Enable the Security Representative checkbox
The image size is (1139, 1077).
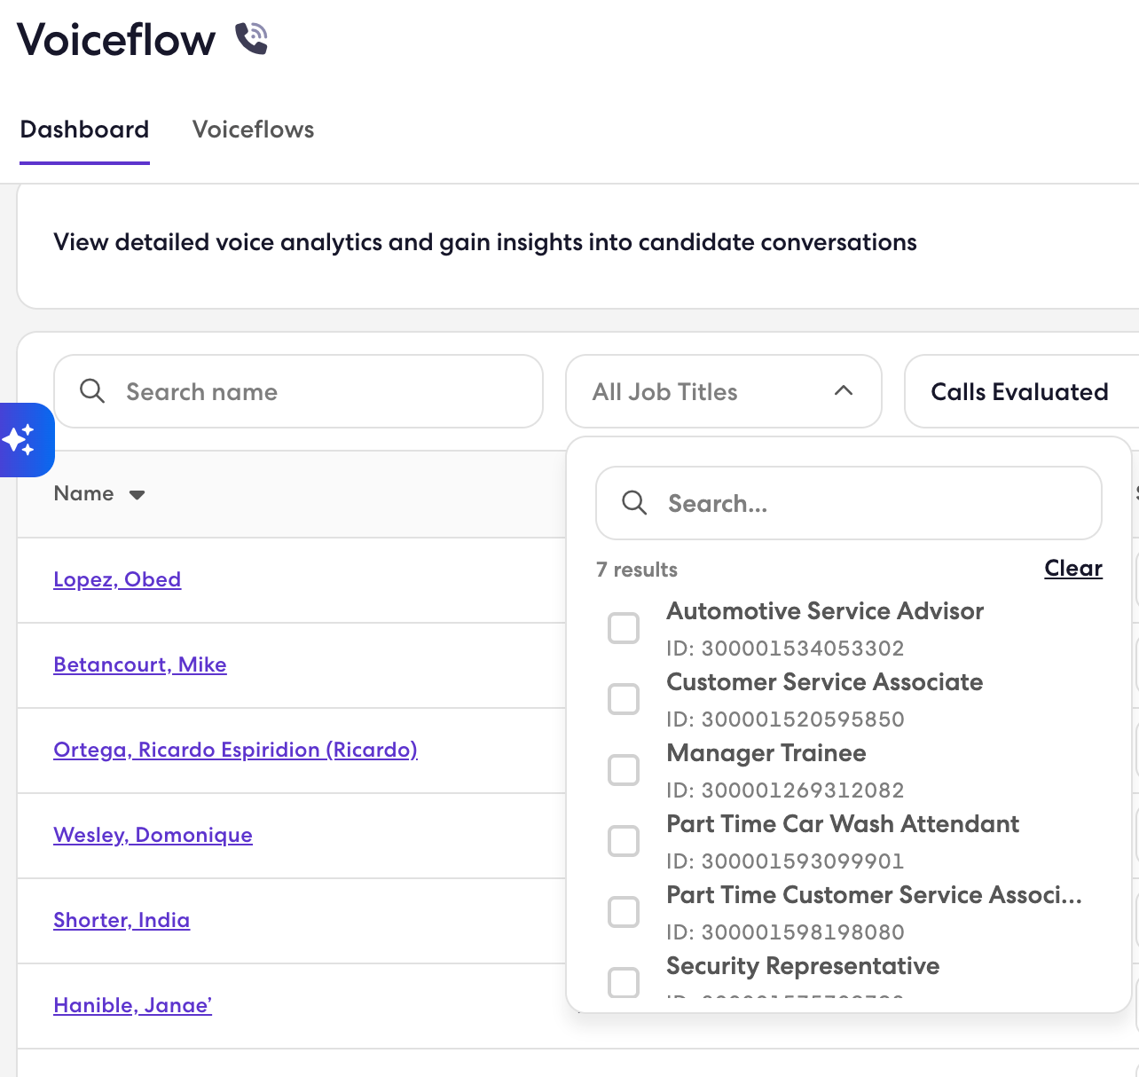(x=624, y=982)
